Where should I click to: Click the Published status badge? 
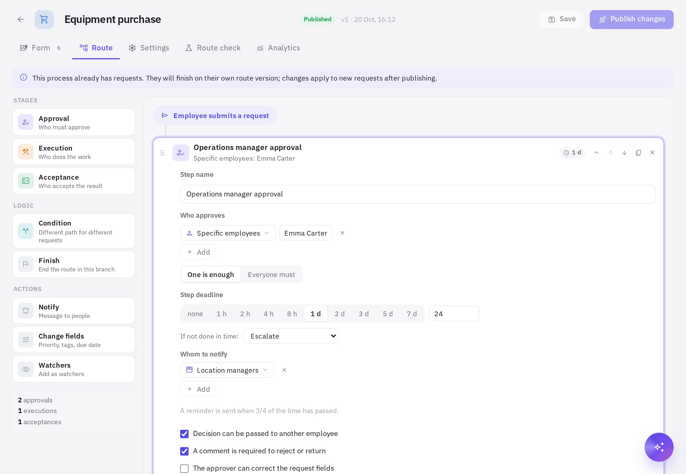[x=318, y=19]
